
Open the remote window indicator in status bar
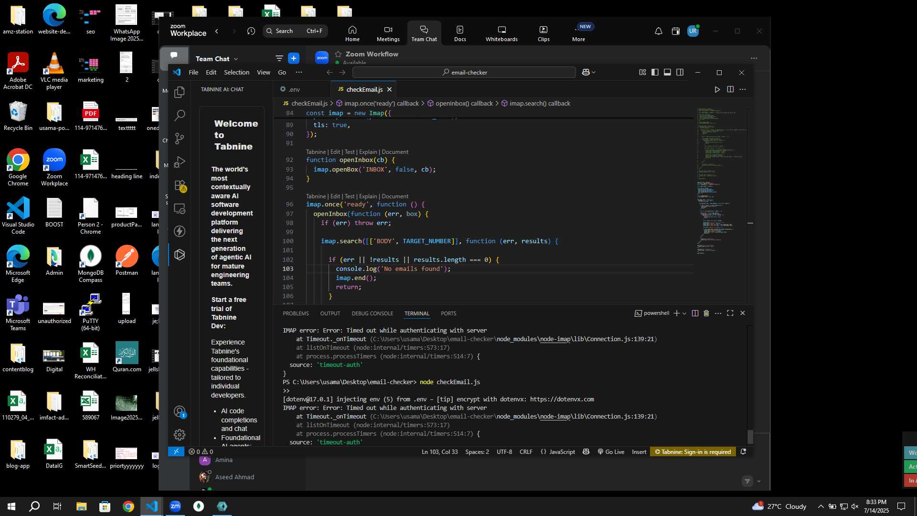pos(176,451)
